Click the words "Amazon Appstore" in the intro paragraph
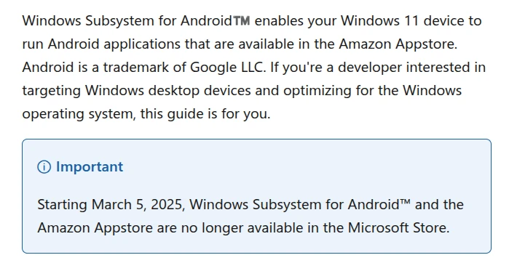 click(397, 44)
